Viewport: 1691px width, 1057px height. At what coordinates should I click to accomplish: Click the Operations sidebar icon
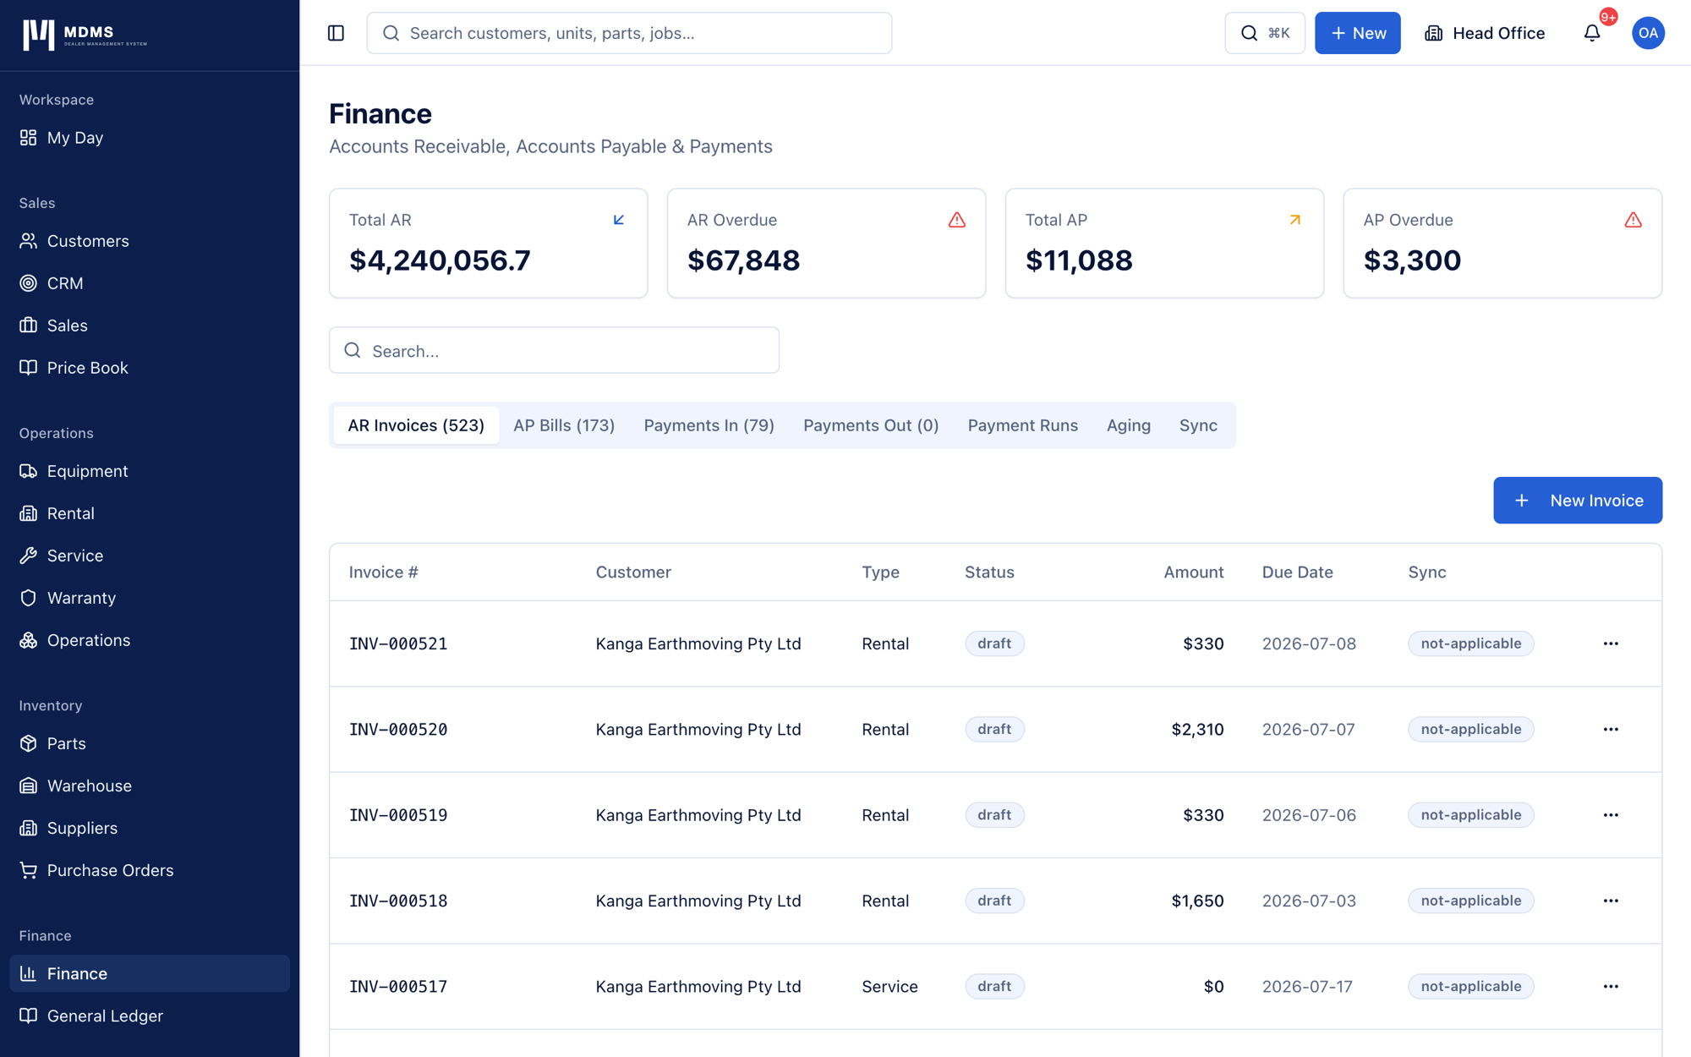coord(29,640)
